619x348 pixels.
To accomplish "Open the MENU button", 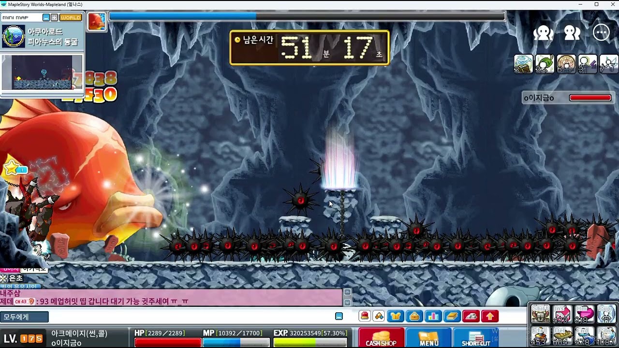I will 428,338.
